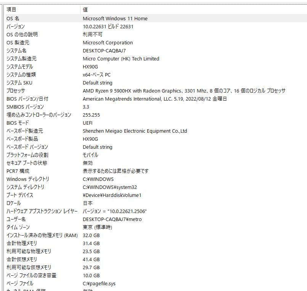The width and height of the screenshot is (307, 291).
Task: Select the プロセッサ row
Action: coord(16,91)
